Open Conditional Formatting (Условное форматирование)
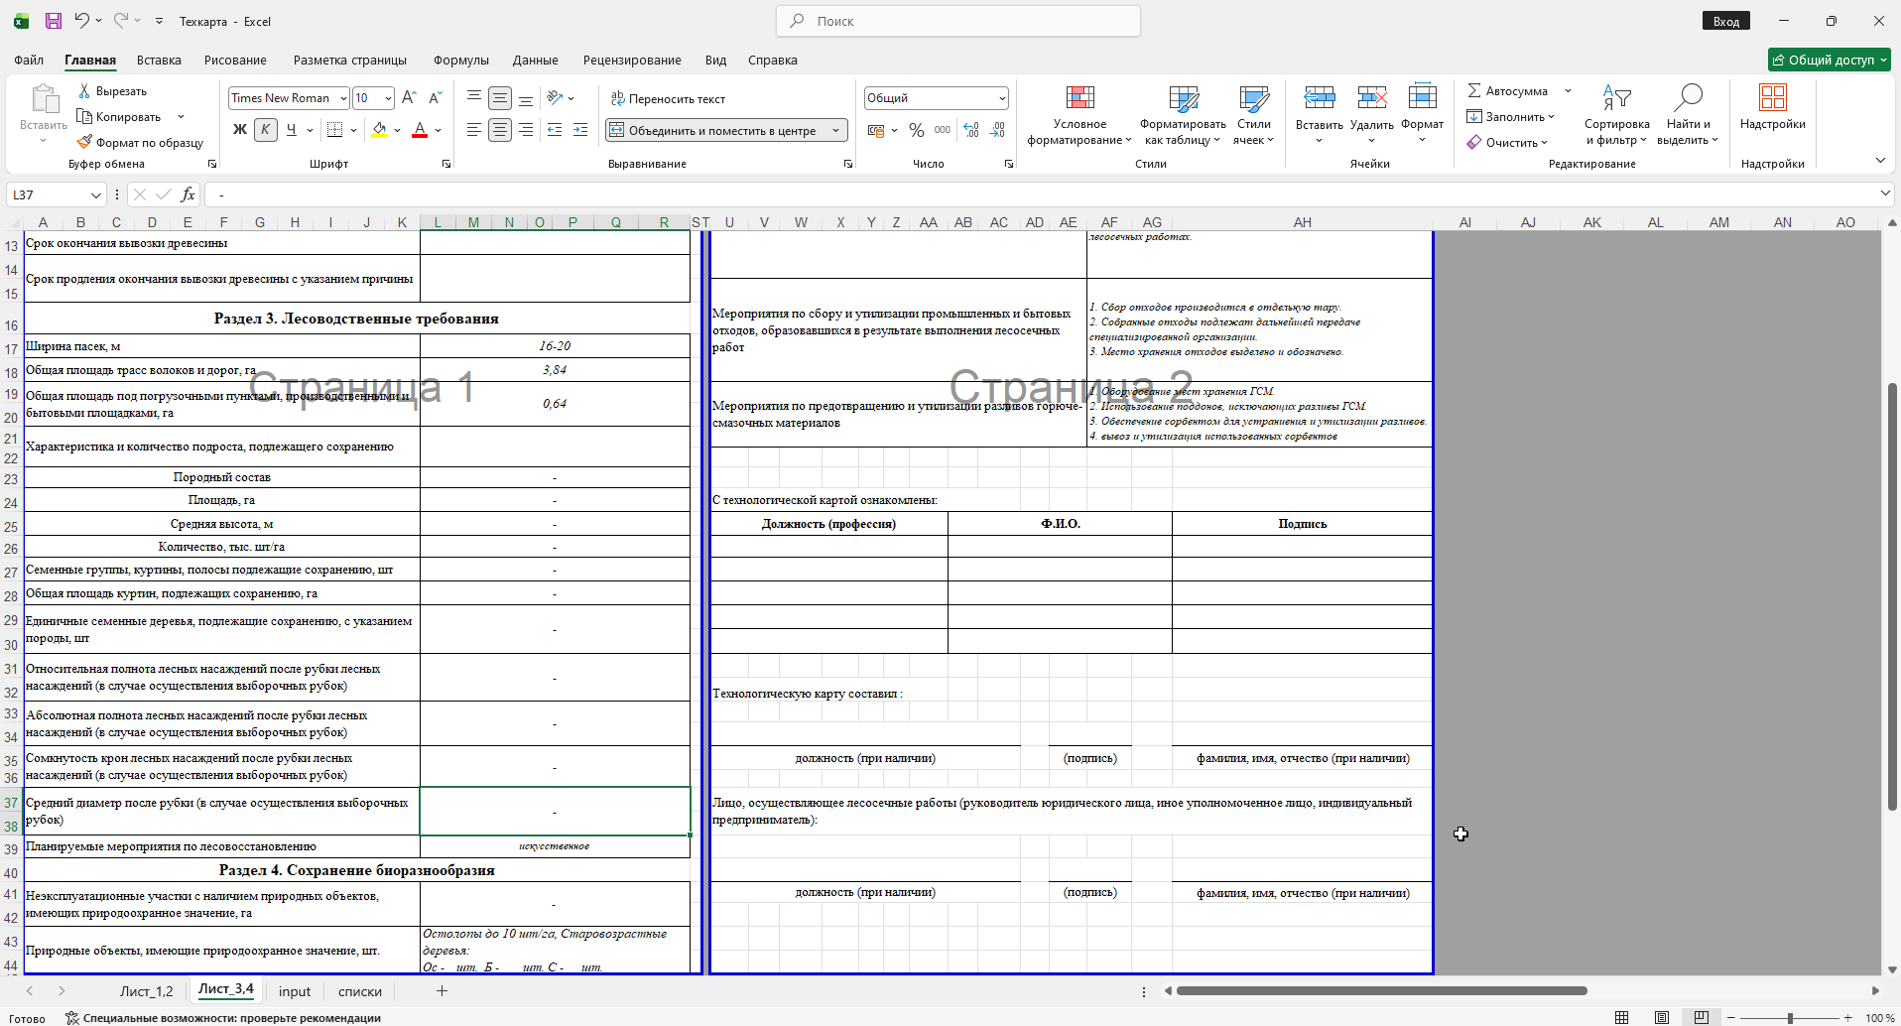The image size is (1901, 1026). point(1079,116)
